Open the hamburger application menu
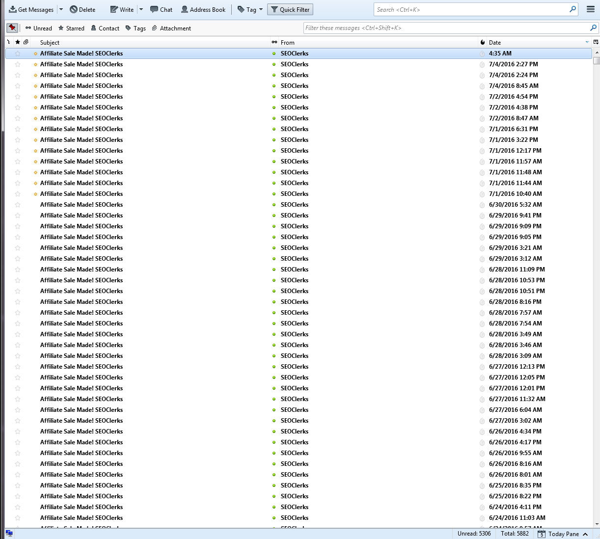Viewport: 600px width, 539px height. (591, 9)
